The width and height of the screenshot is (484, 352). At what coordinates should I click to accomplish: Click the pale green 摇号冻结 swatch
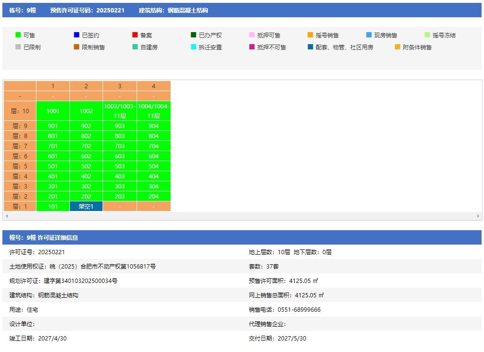pos(427,35)
